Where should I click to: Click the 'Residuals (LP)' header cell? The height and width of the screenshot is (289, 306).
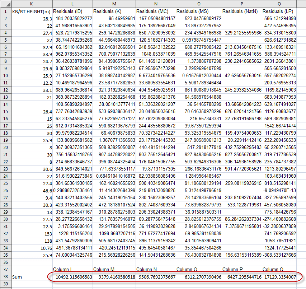pyautogui.click(x=279, y=11)
